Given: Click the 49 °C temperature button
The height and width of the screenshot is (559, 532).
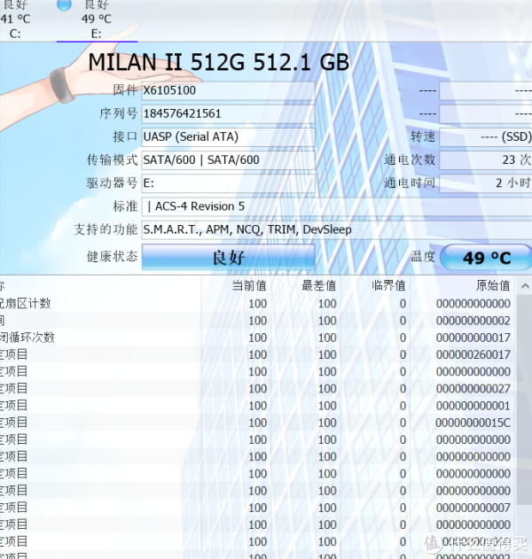Looking at the screenshot, I should pos(486,257).
